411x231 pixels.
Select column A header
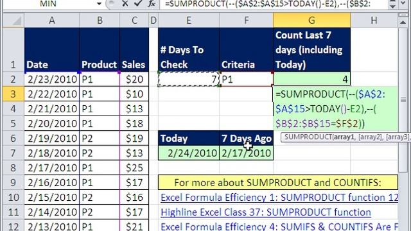51,21
